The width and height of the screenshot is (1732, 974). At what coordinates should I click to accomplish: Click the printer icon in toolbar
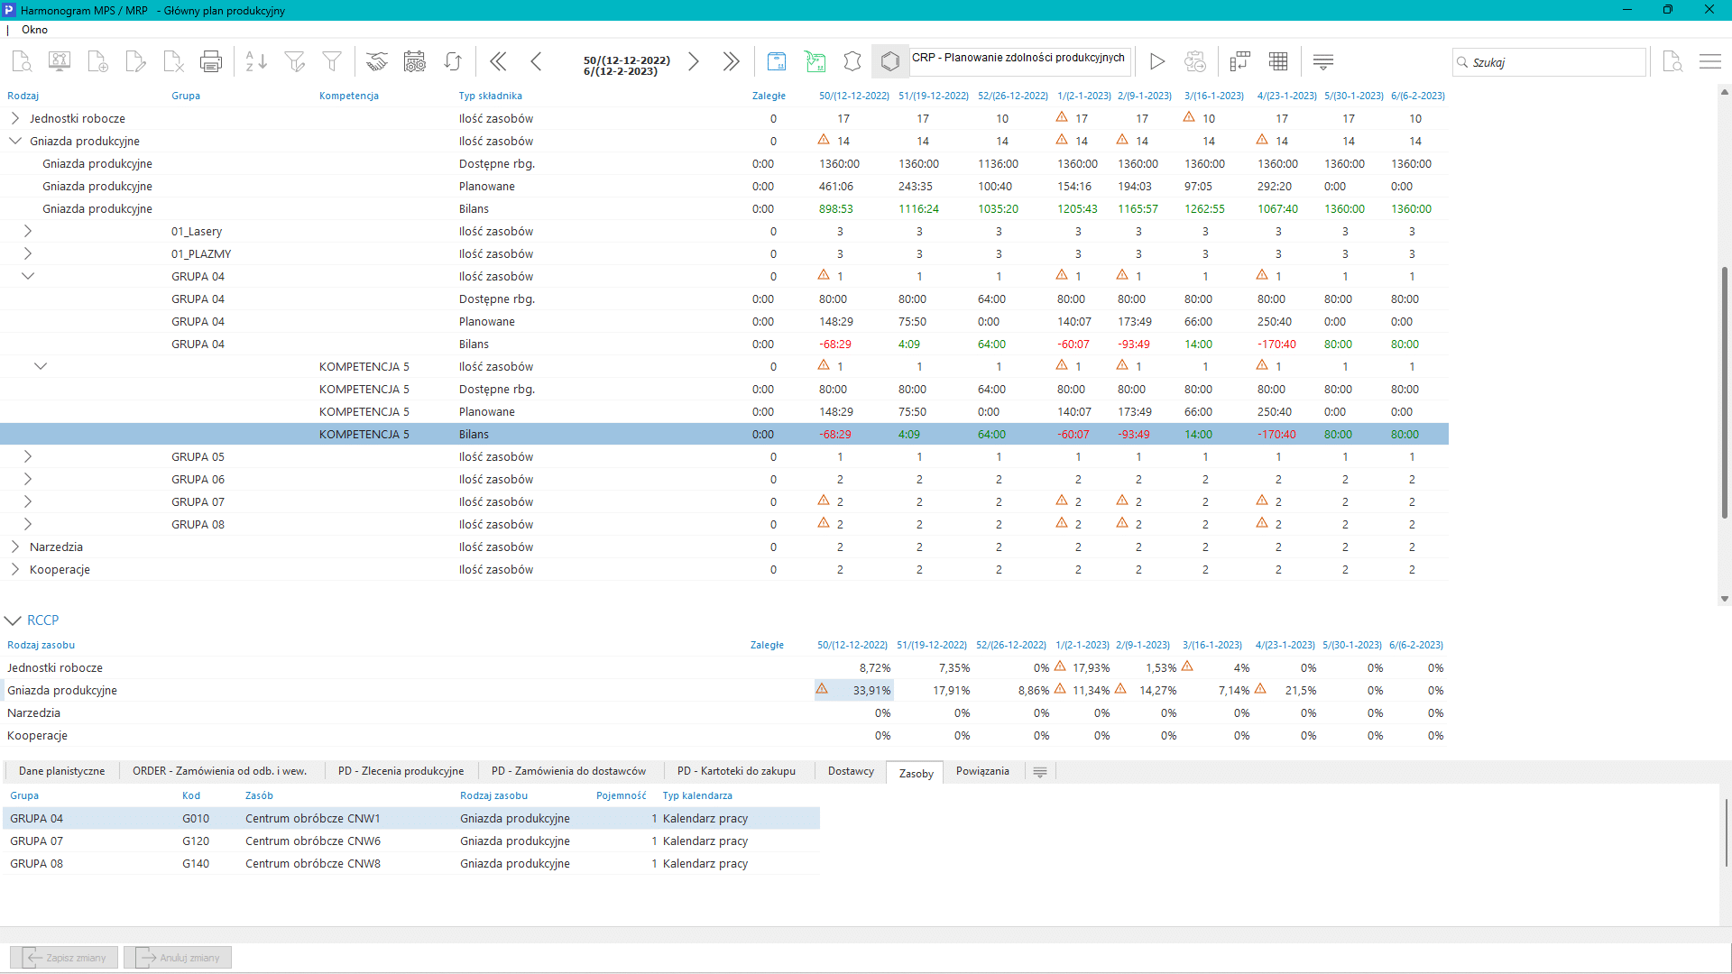210,61
